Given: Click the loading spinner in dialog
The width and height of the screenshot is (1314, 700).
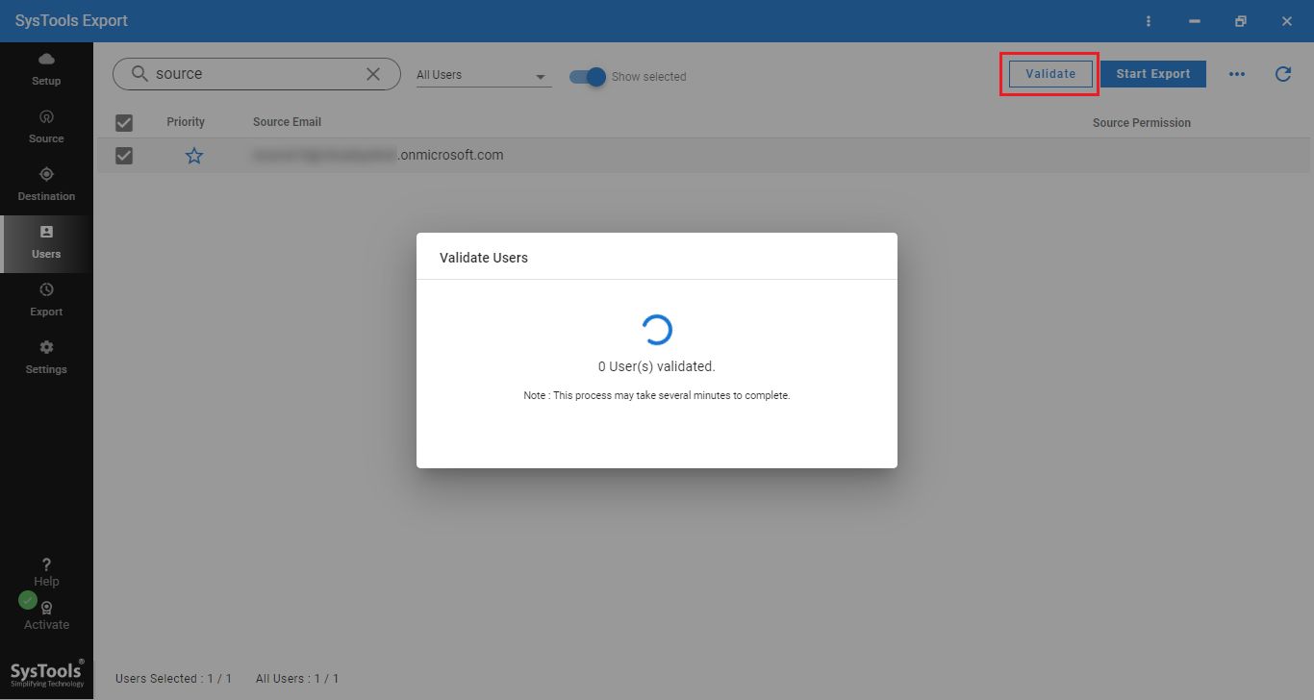Looking at the screenshot, I should [657, 330].
